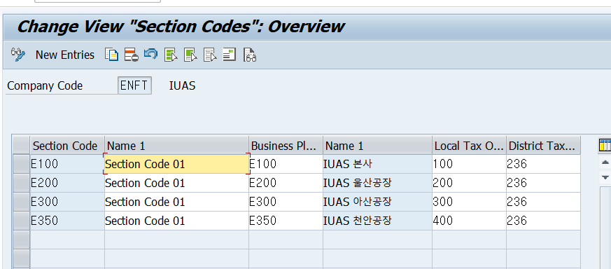Click Local Tax Office field 400
This screenshot has height=269, width=611.
469,221
